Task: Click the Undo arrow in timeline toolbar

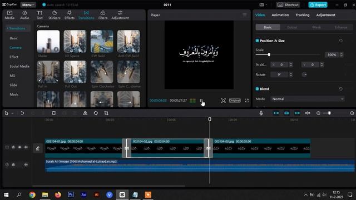Action: click(22, 113)
